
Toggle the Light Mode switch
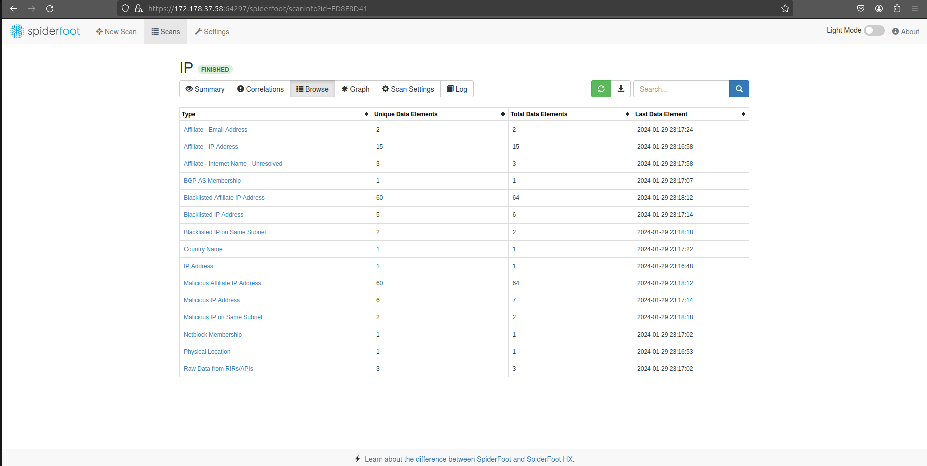click(874, 30)
